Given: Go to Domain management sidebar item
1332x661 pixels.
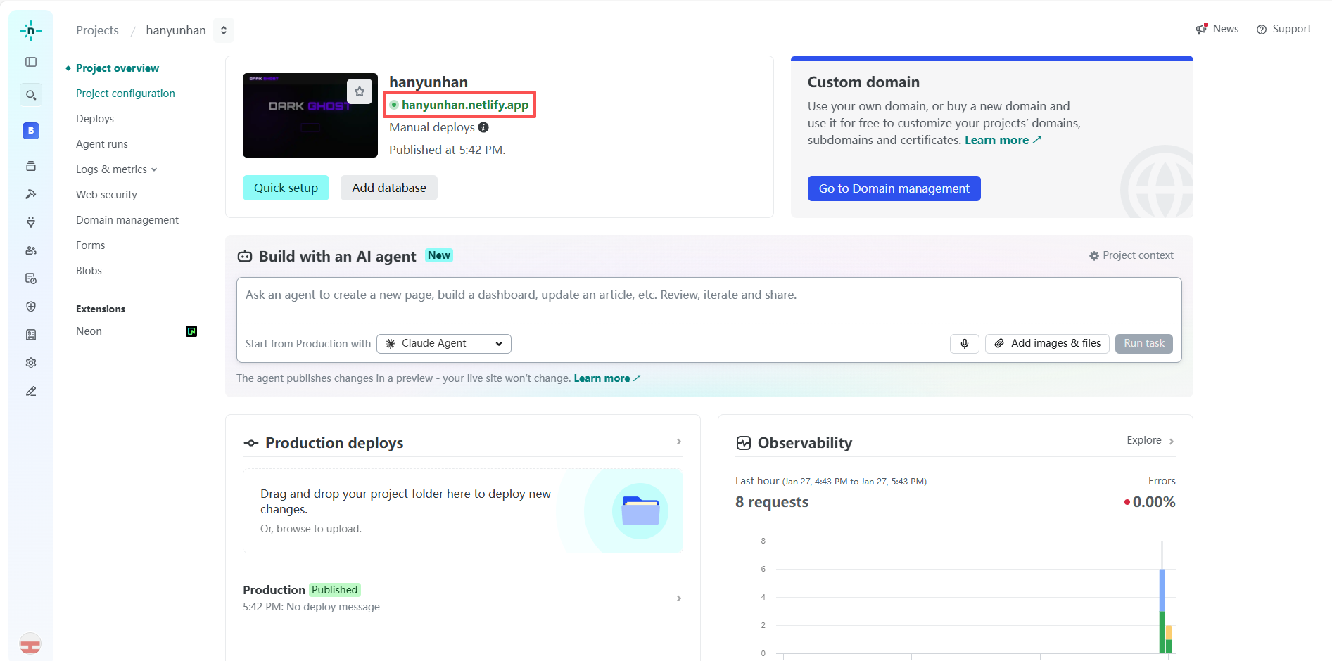Looking at the screenshot, I should coord(127,220).
